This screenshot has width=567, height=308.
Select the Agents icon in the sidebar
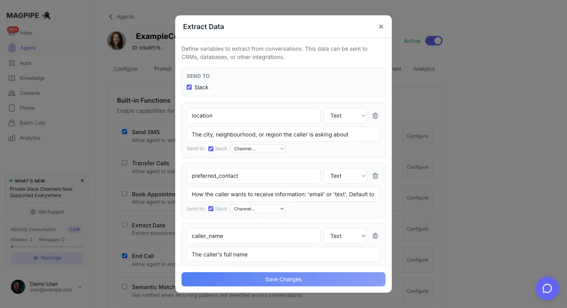12,48
